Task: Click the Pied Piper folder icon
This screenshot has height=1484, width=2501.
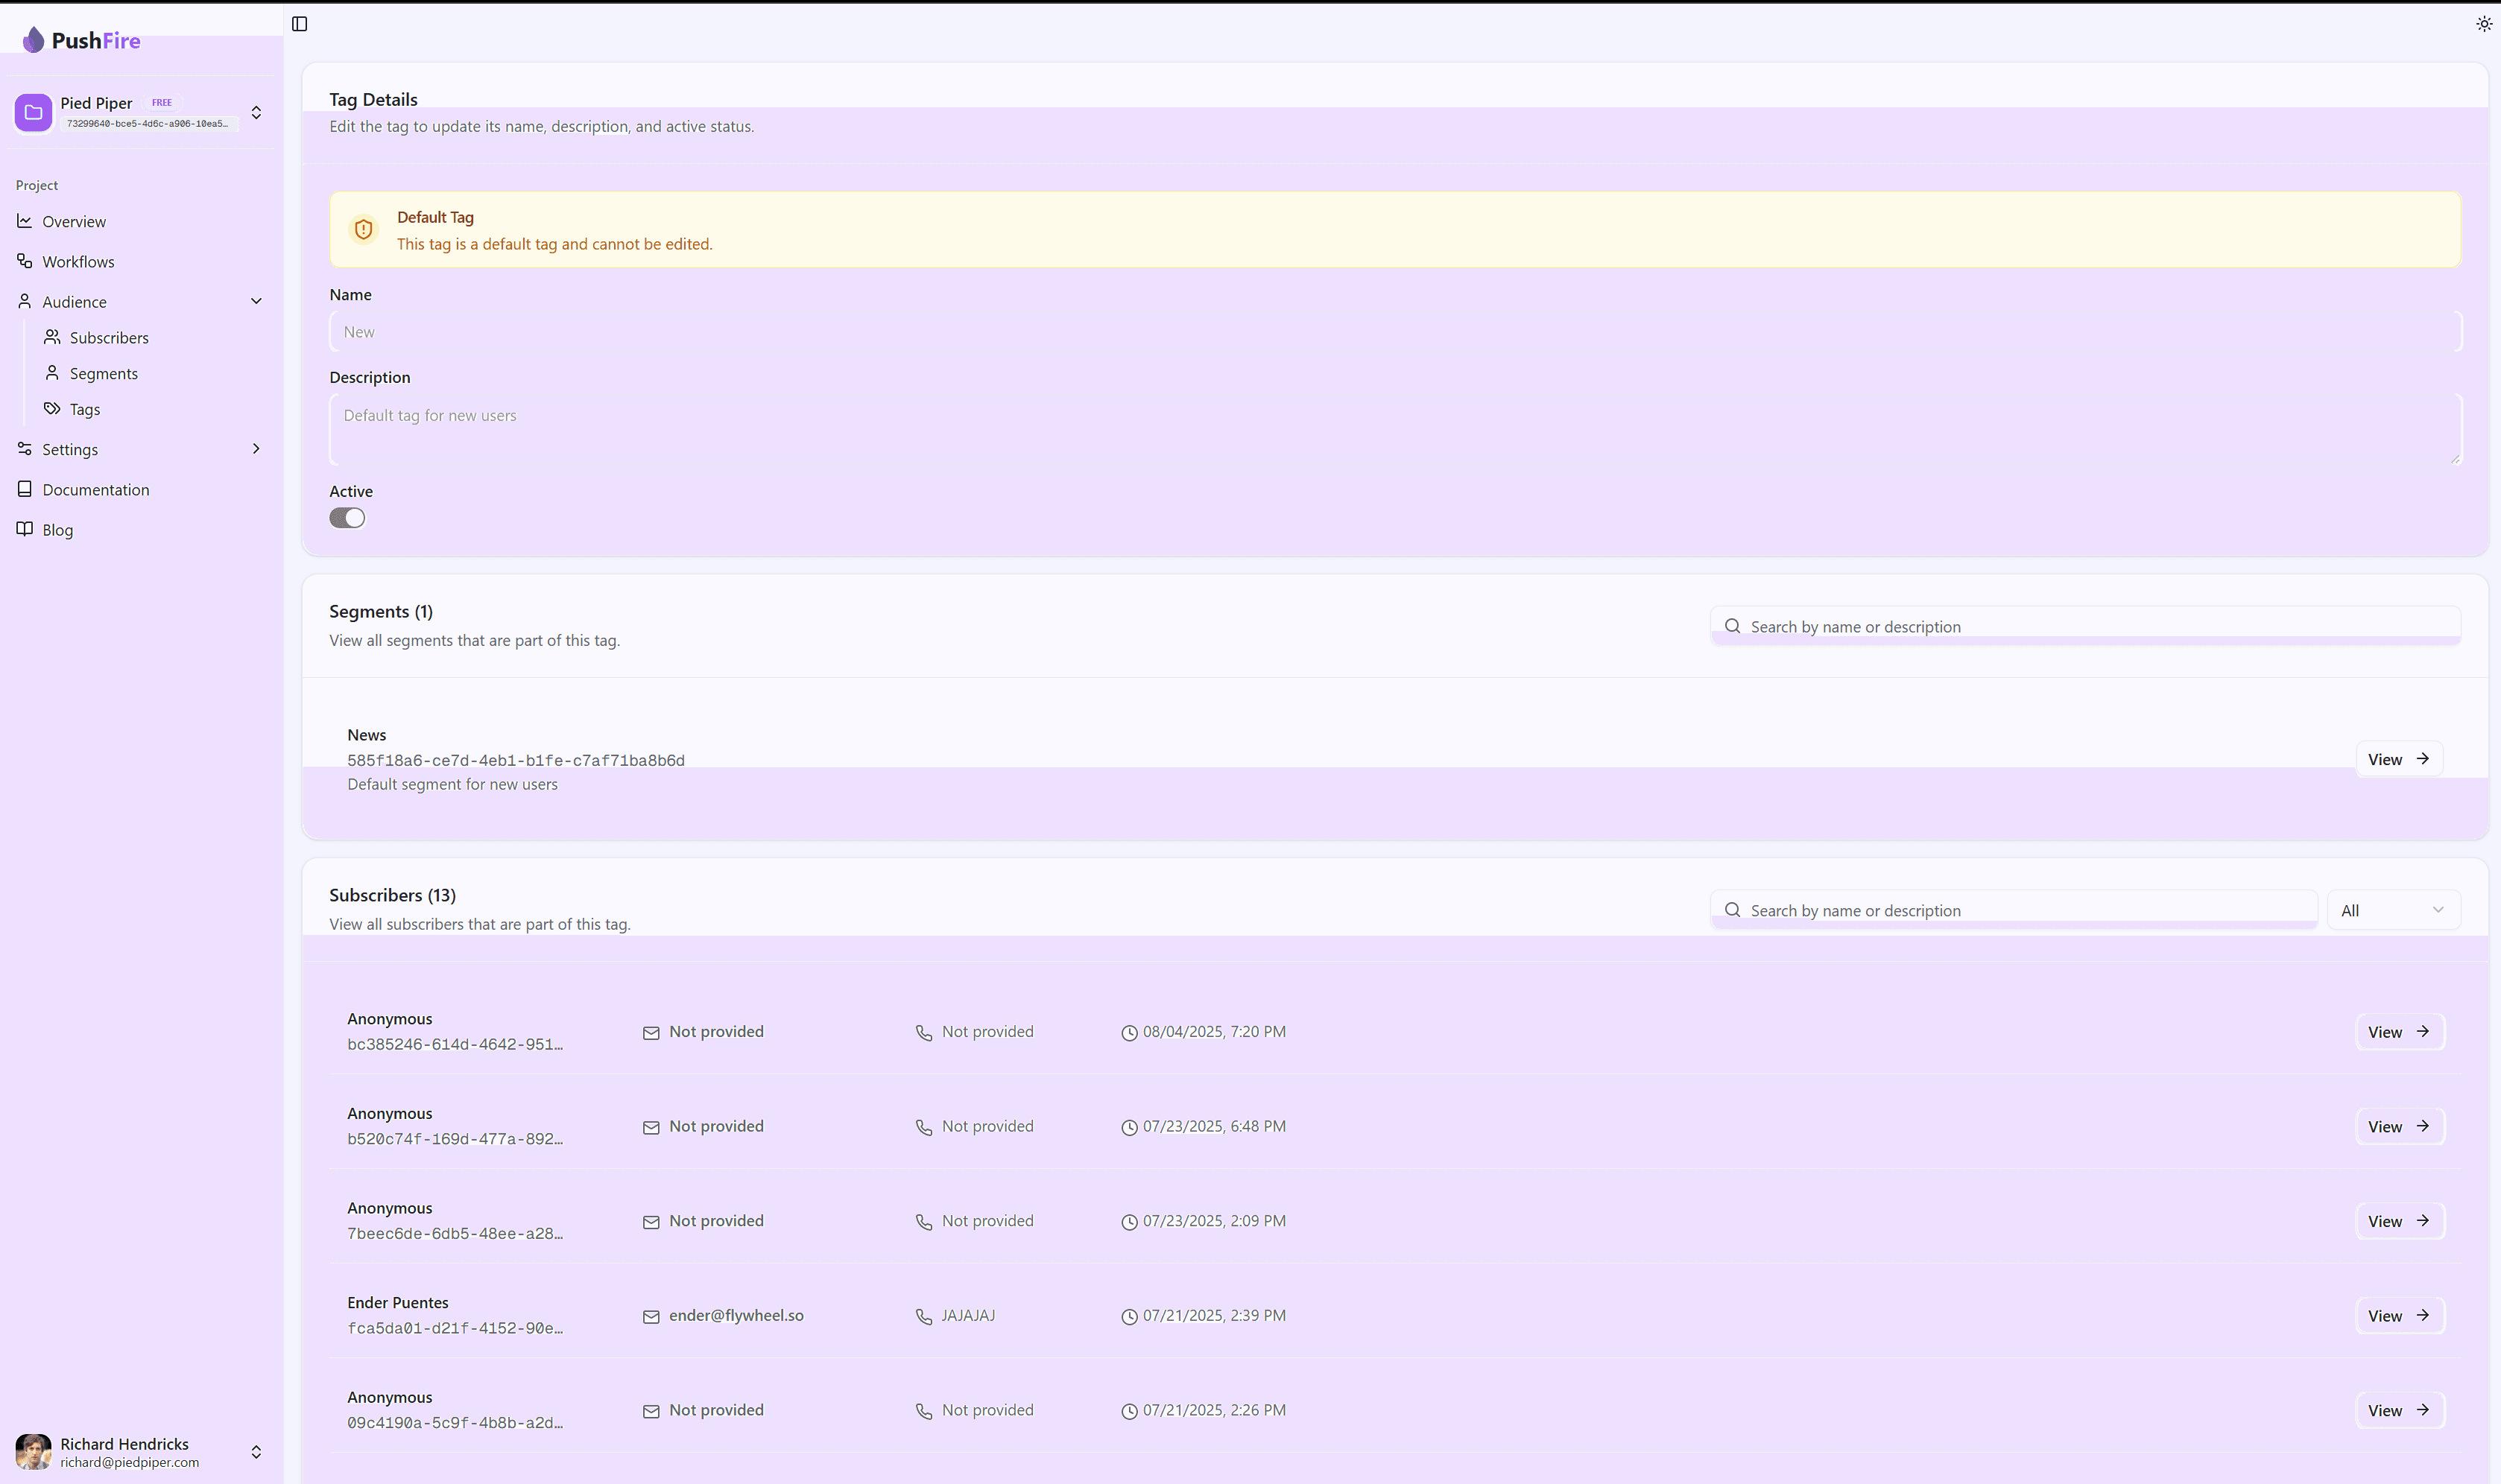Action: click(33, 112)
